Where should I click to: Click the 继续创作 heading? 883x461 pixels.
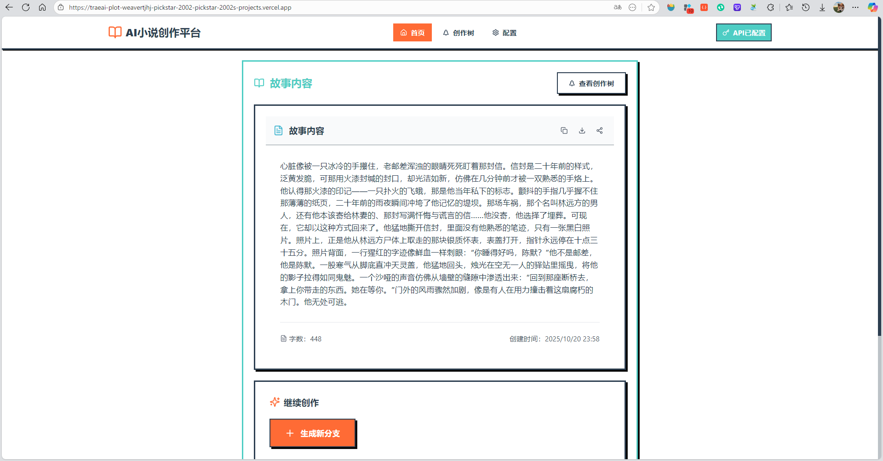(x=301, y=403)
